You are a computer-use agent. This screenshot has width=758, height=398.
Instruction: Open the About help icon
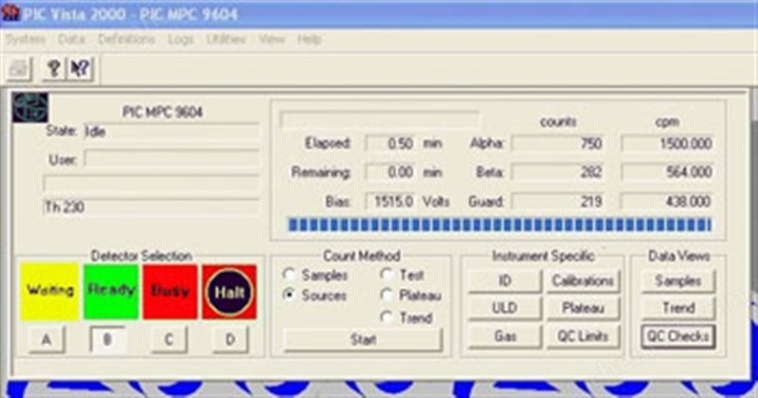[x=54, y=69]
